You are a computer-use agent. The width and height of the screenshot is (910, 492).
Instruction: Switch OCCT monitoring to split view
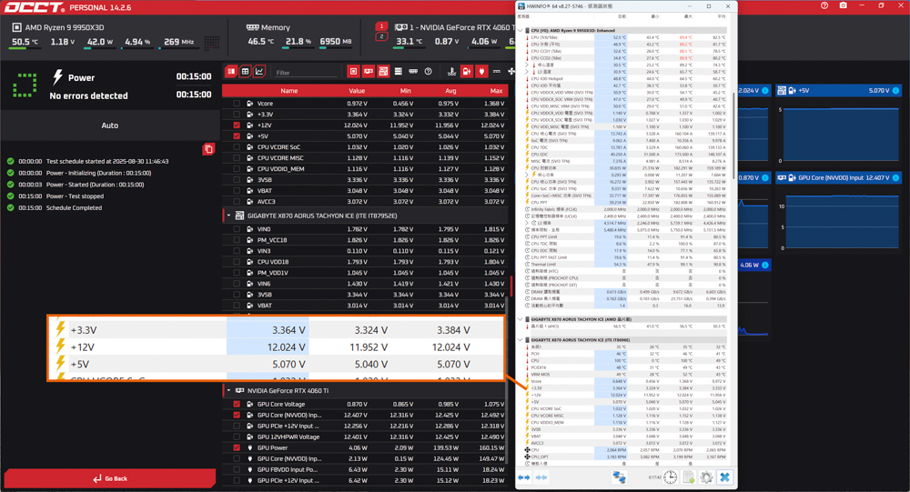(231, 71)
